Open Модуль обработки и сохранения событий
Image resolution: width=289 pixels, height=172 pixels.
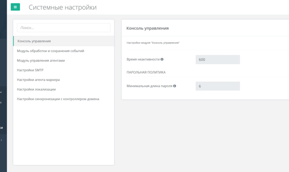click(50, 51)
